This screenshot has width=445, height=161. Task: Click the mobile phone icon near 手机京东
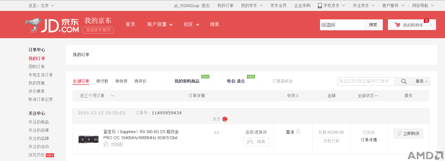(320, 5)
